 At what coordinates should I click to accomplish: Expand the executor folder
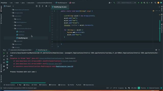(13, 41)
